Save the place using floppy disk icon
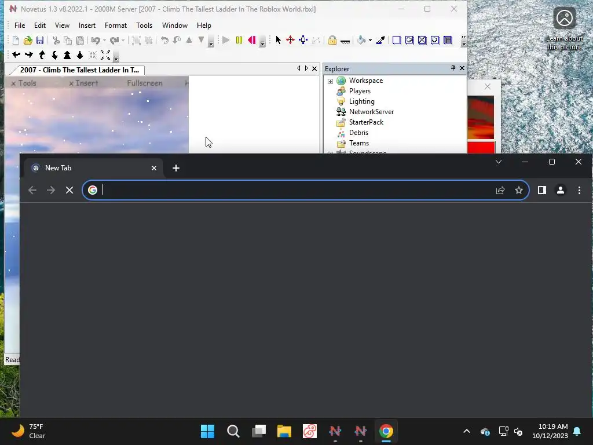The height and width of the screenshot is (445, 593). [x=40, y=40]
